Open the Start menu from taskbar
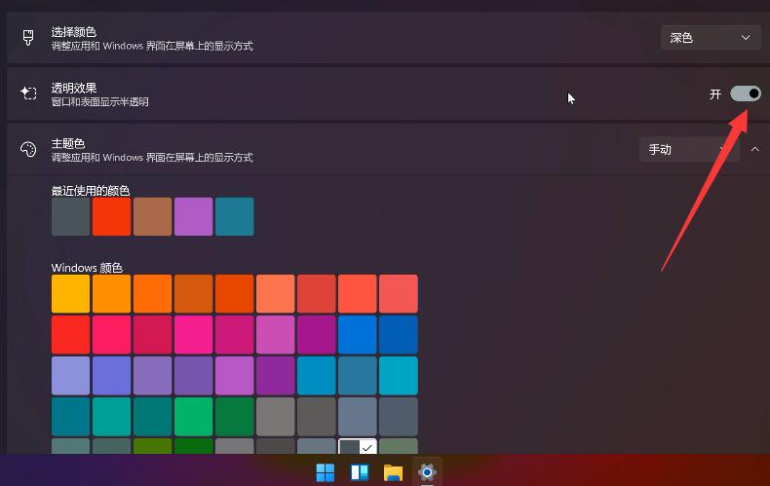This screenshot has height=486, width=770. (x=326, y=472)
